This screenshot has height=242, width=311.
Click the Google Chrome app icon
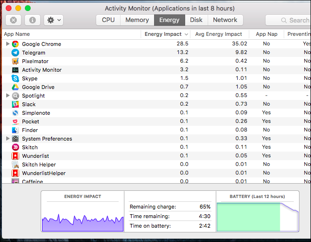(15, 44)
